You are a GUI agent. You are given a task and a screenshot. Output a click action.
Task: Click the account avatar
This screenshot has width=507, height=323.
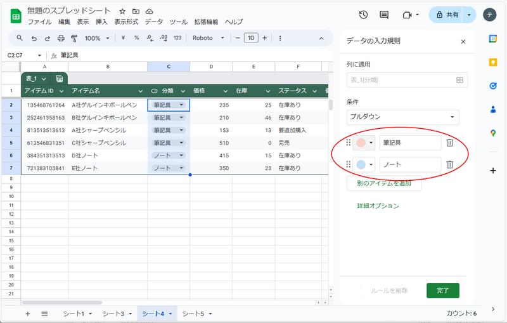click(x=489, y=15)
